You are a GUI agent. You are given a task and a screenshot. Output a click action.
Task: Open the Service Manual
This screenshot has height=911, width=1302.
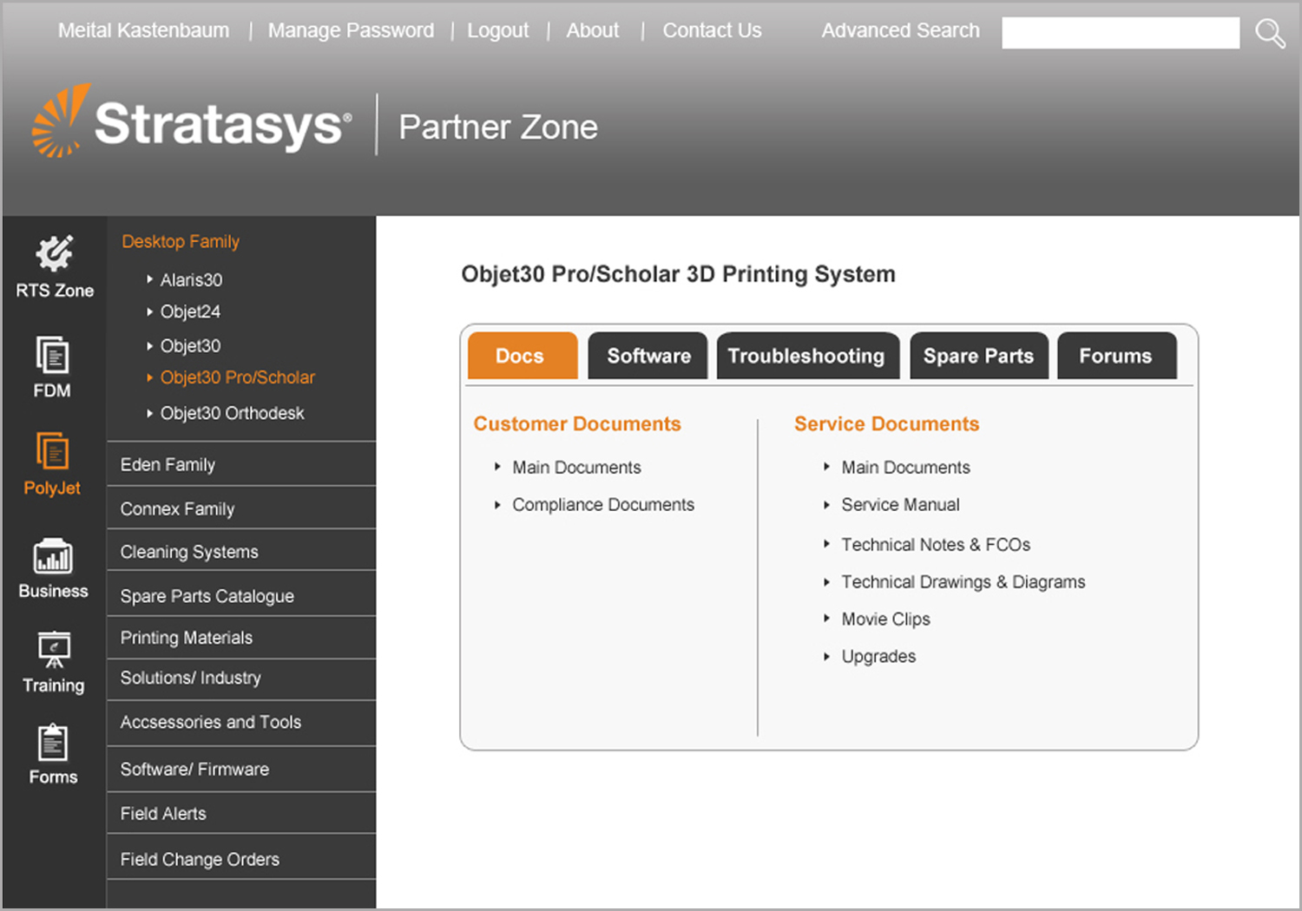(900, 505)
